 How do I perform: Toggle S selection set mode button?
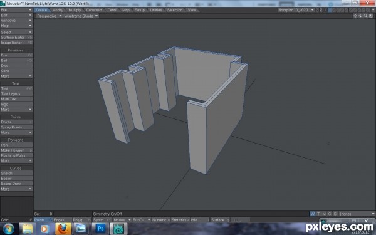335,214
